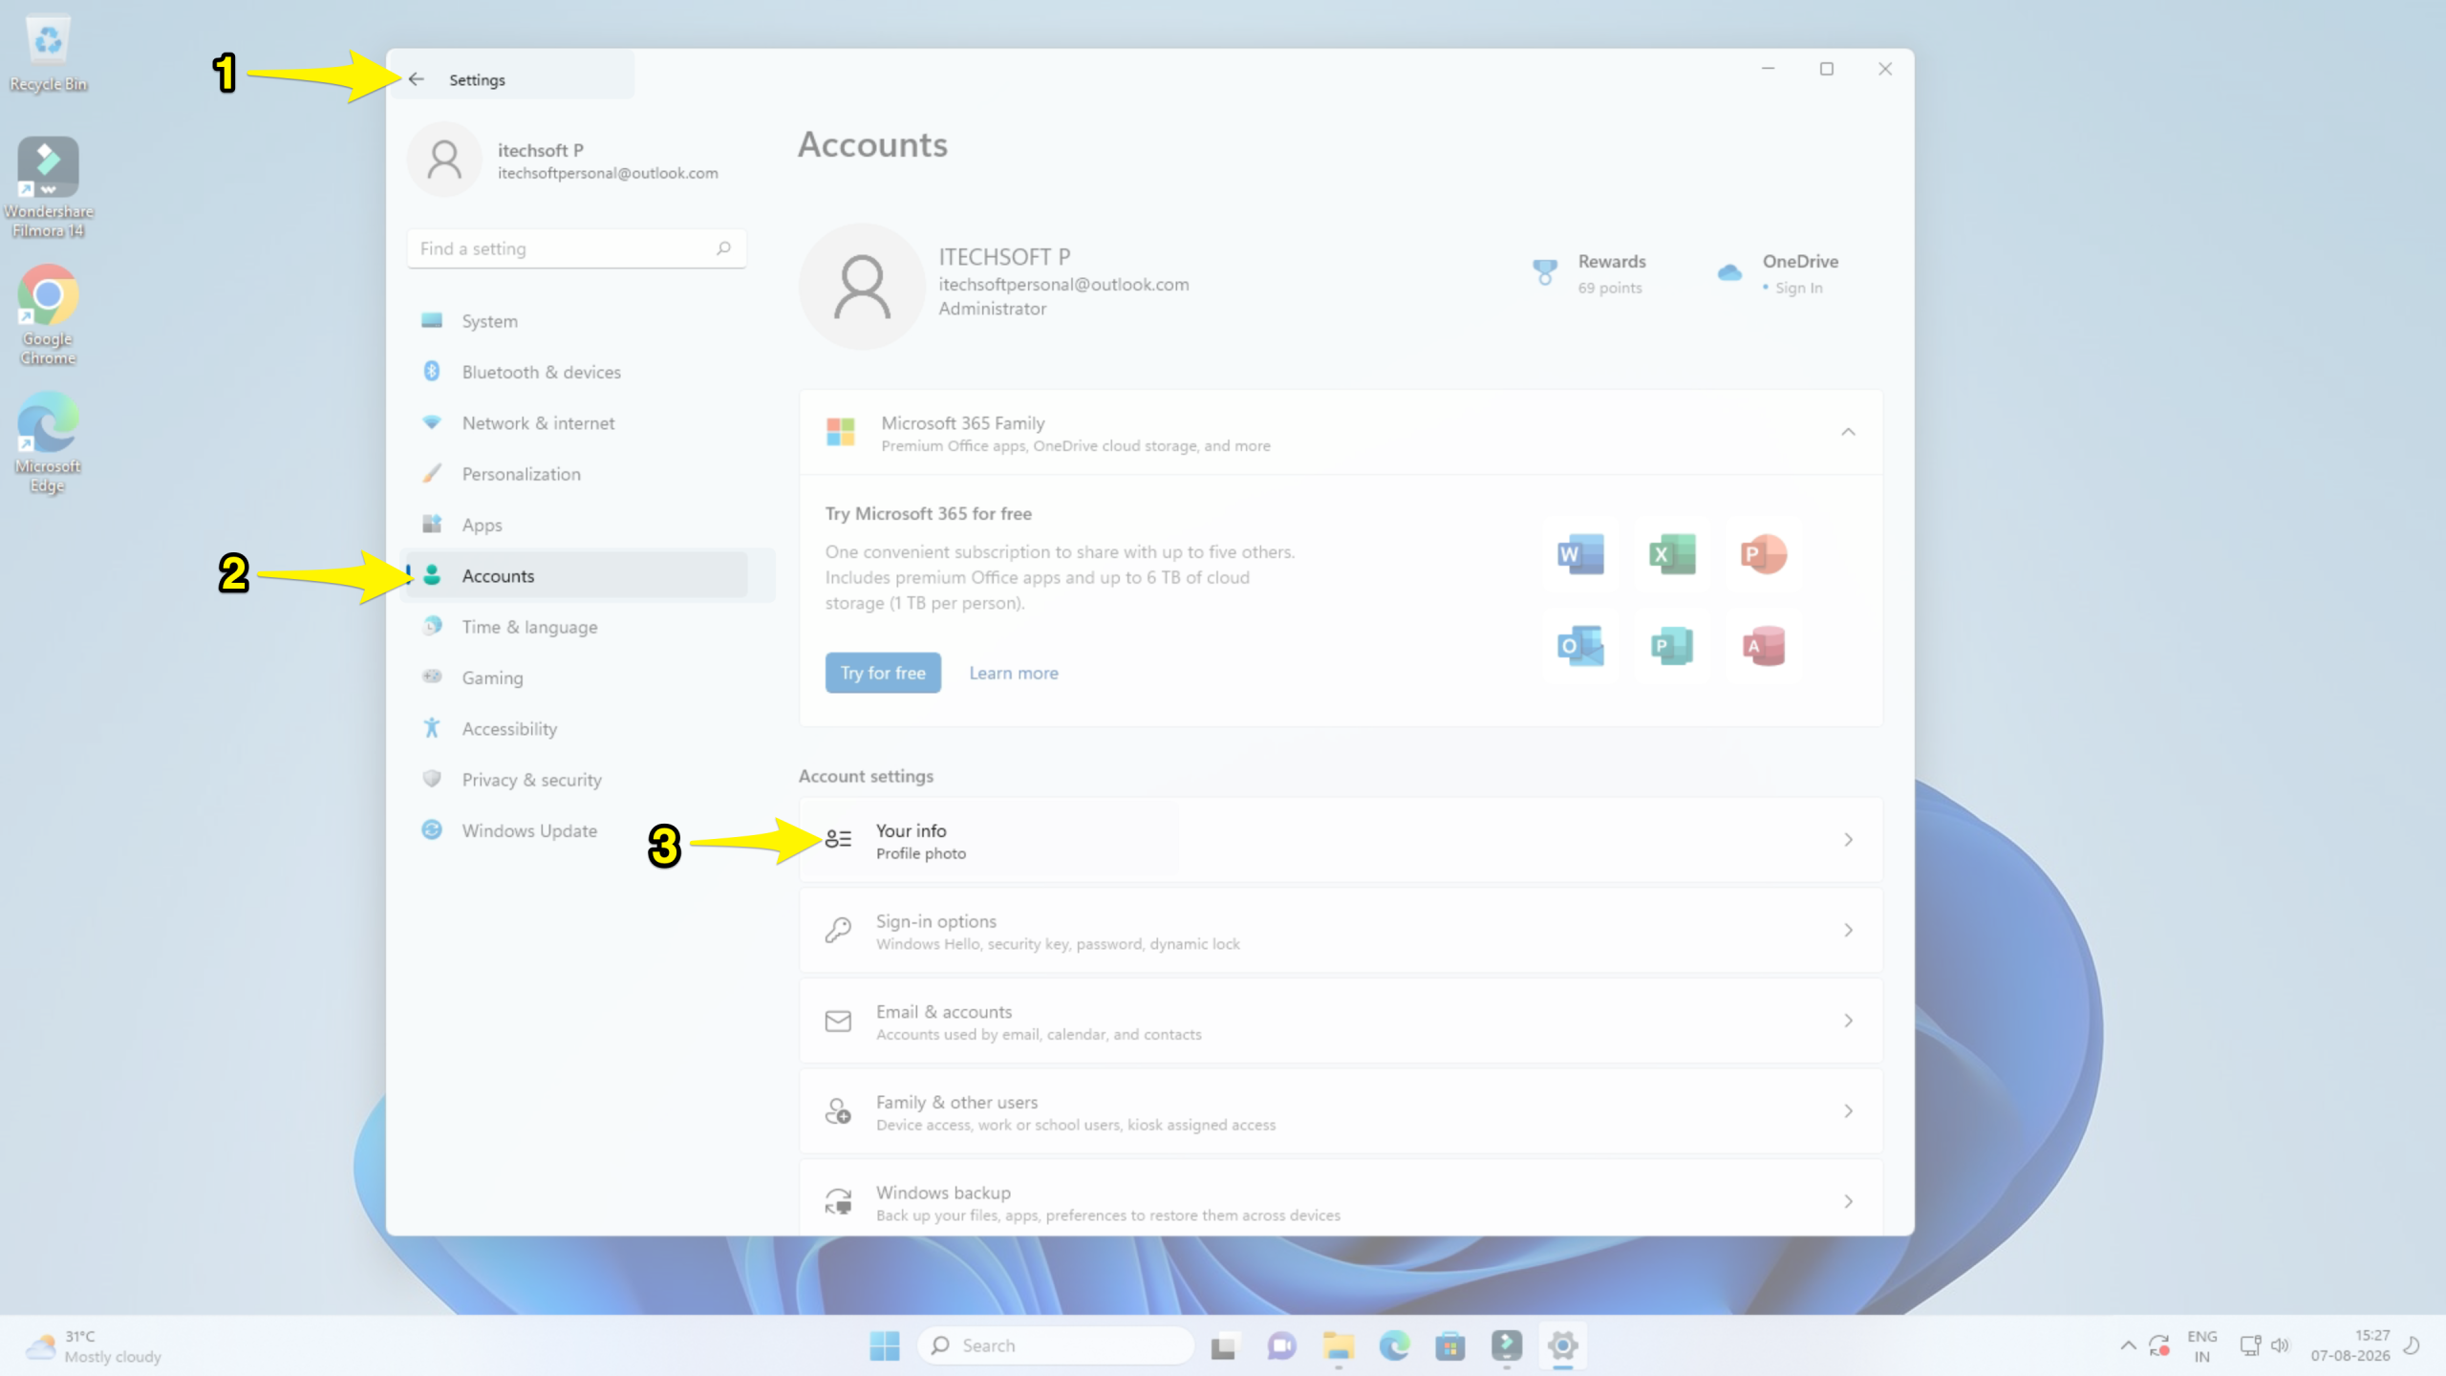2446x1376 pixels.
Task: Open File Explorer from the taskbar
Action: pos(1338,1345)
